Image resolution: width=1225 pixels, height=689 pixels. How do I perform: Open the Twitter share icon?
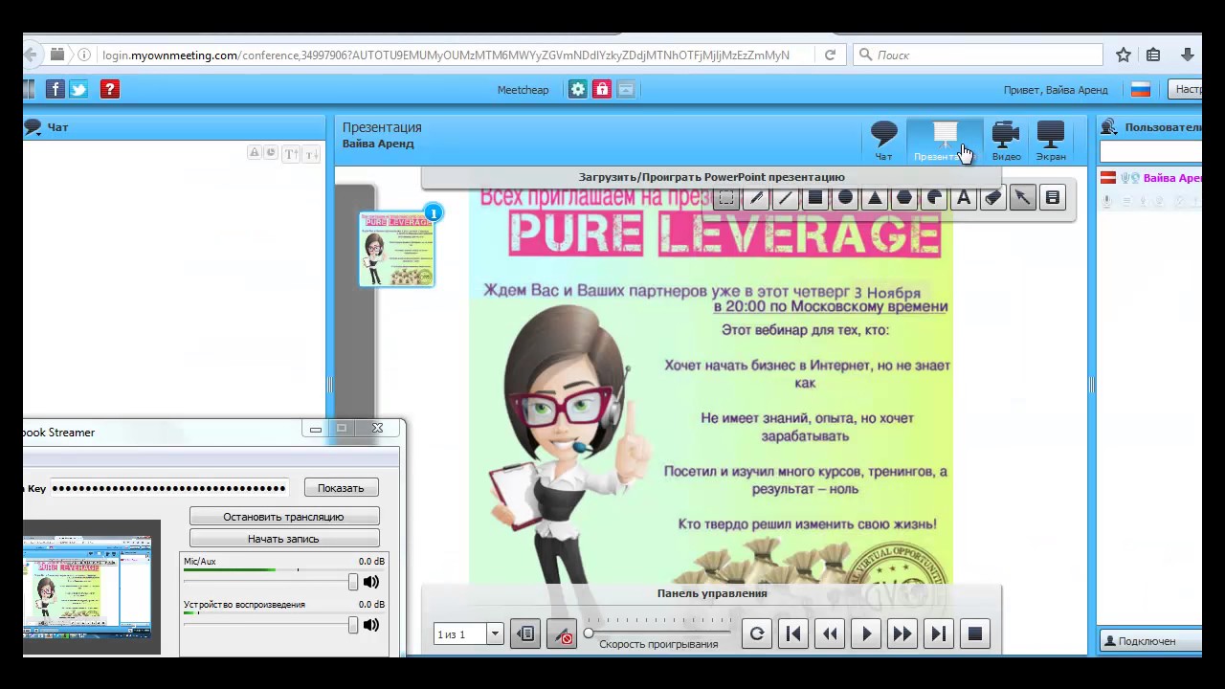pyautogui.click(x=78, y=89)
